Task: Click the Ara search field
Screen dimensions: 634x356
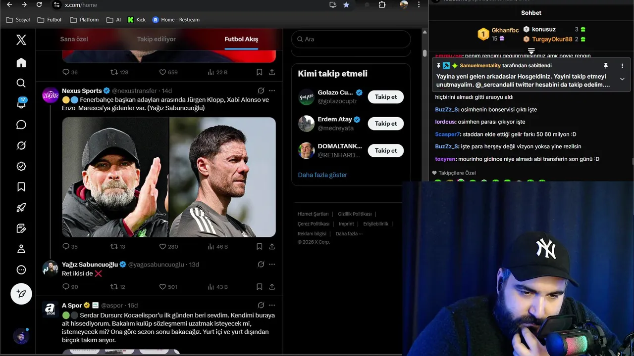Action: [x=351, y=39]
